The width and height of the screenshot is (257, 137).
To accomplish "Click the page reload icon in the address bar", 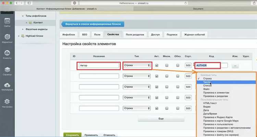I will click(185, 3).
